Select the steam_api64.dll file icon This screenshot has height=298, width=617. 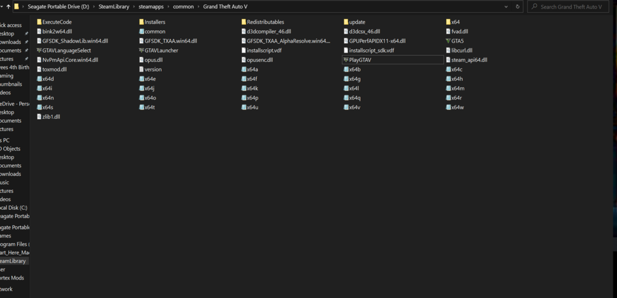point(448,60)
